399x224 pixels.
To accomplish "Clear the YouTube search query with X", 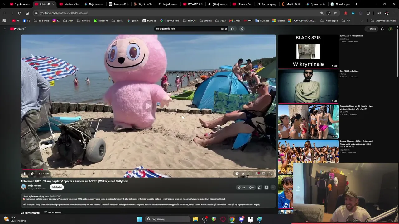I will click(226, 29).
